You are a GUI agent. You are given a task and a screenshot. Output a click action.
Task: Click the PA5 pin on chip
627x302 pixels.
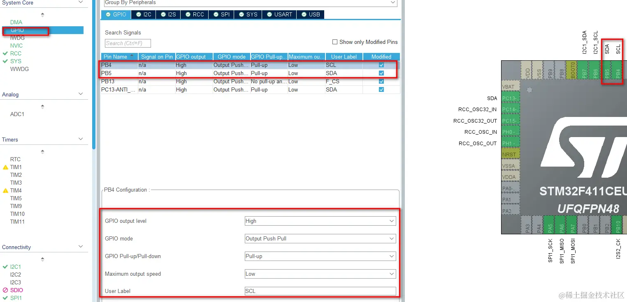(x=550, y=225)
